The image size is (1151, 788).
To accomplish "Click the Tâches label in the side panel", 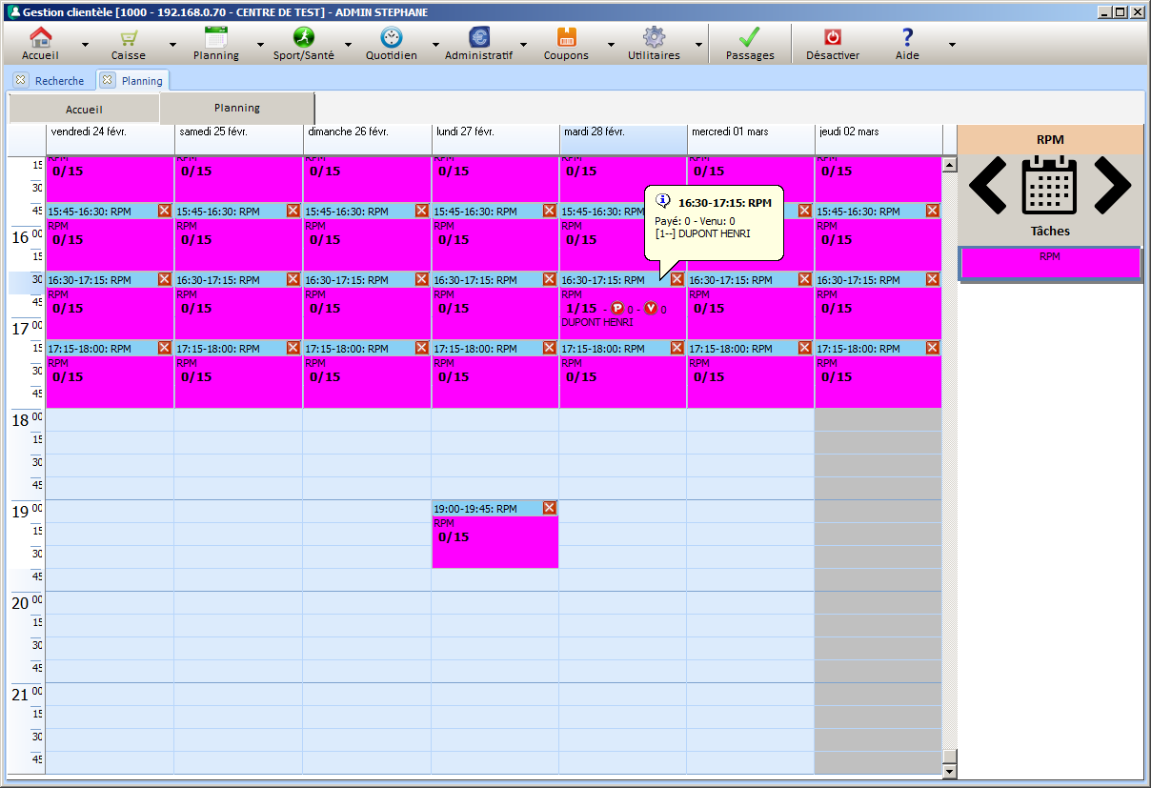I will point(1050,231).
